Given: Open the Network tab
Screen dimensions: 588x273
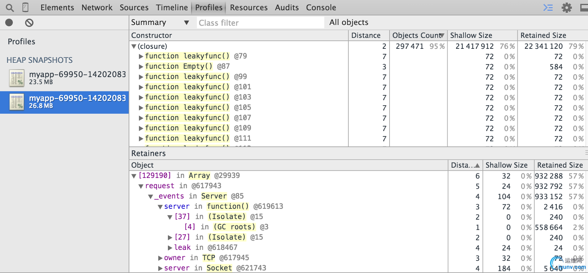Looking at the screenshot, I should pyautogui.click(x=97, y=7).
